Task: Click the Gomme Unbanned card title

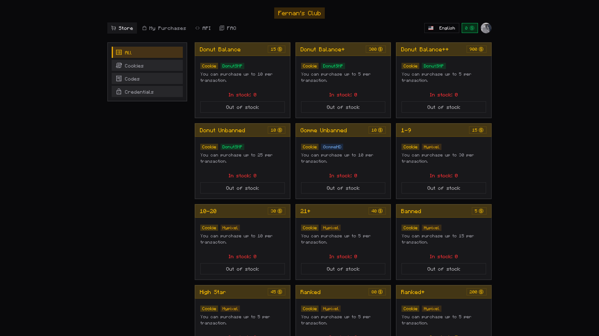Action: (x=324, y=130)
